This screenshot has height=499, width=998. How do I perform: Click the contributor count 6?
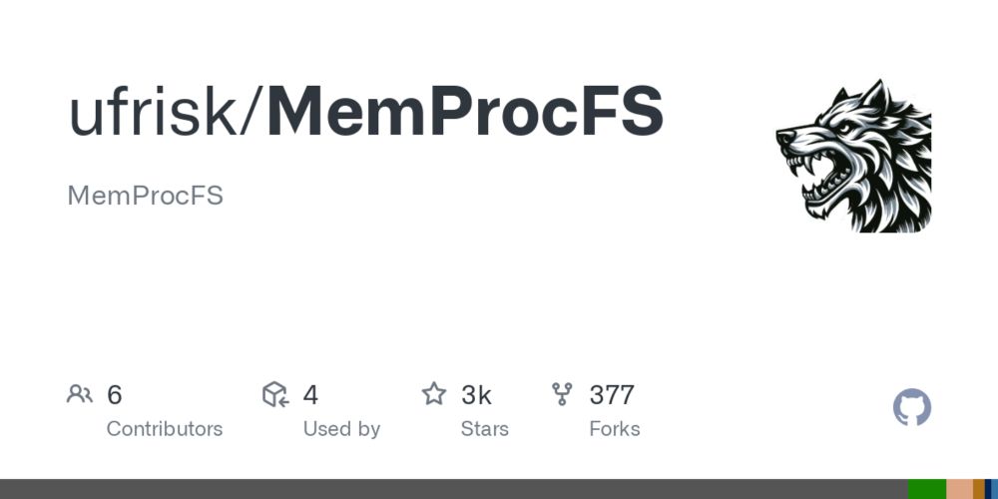click(x=114, y=394)
